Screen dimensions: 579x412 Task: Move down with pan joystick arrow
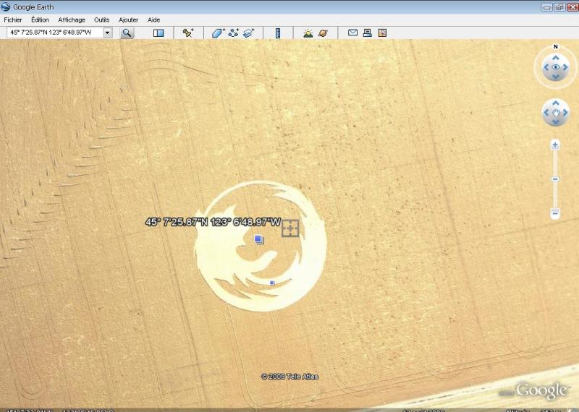tap(555, 121)
